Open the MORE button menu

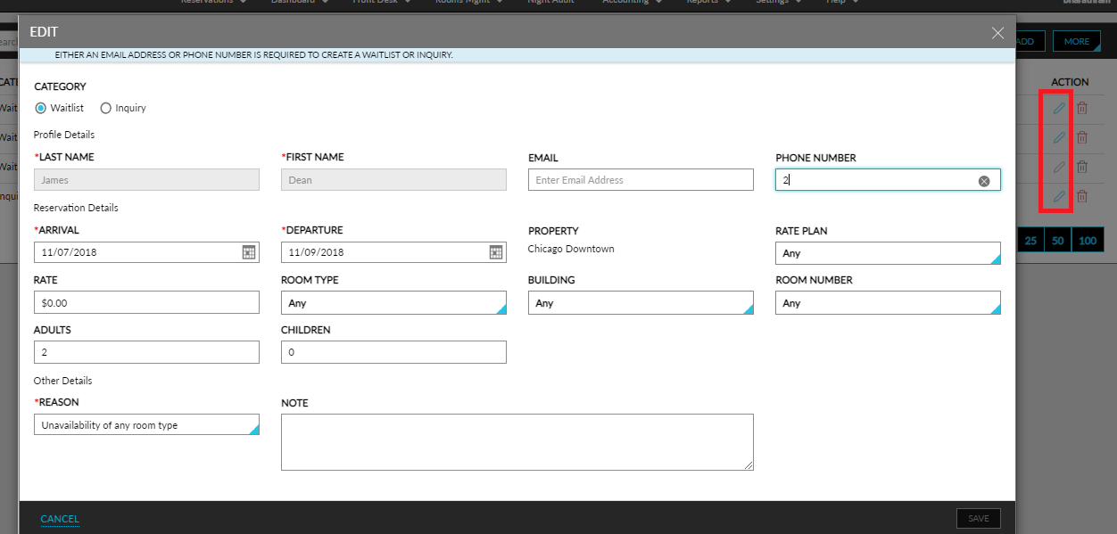[1076, 41]
